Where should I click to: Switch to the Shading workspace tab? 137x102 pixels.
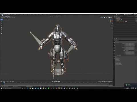point(33,15)
